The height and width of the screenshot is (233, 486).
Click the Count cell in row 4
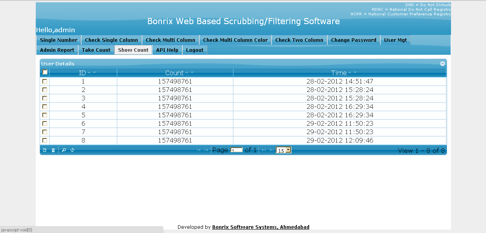[175, 107]
